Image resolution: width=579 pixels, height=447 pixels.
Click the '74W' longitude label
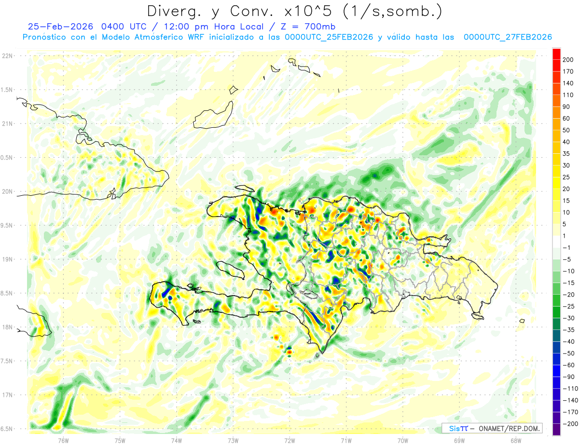[177, 440]
